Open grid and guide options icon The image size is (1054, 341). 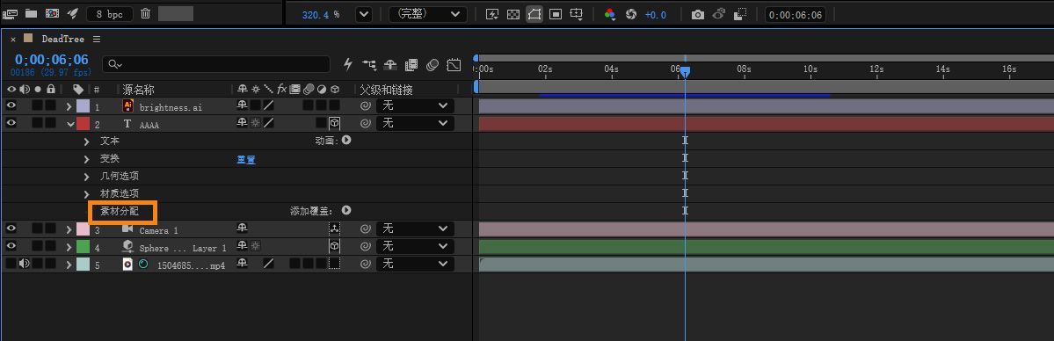[577, 14]
